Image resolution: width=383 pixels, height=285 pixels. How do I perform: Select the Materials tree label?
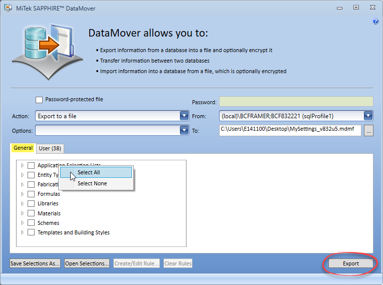click(x=49, y=213)
